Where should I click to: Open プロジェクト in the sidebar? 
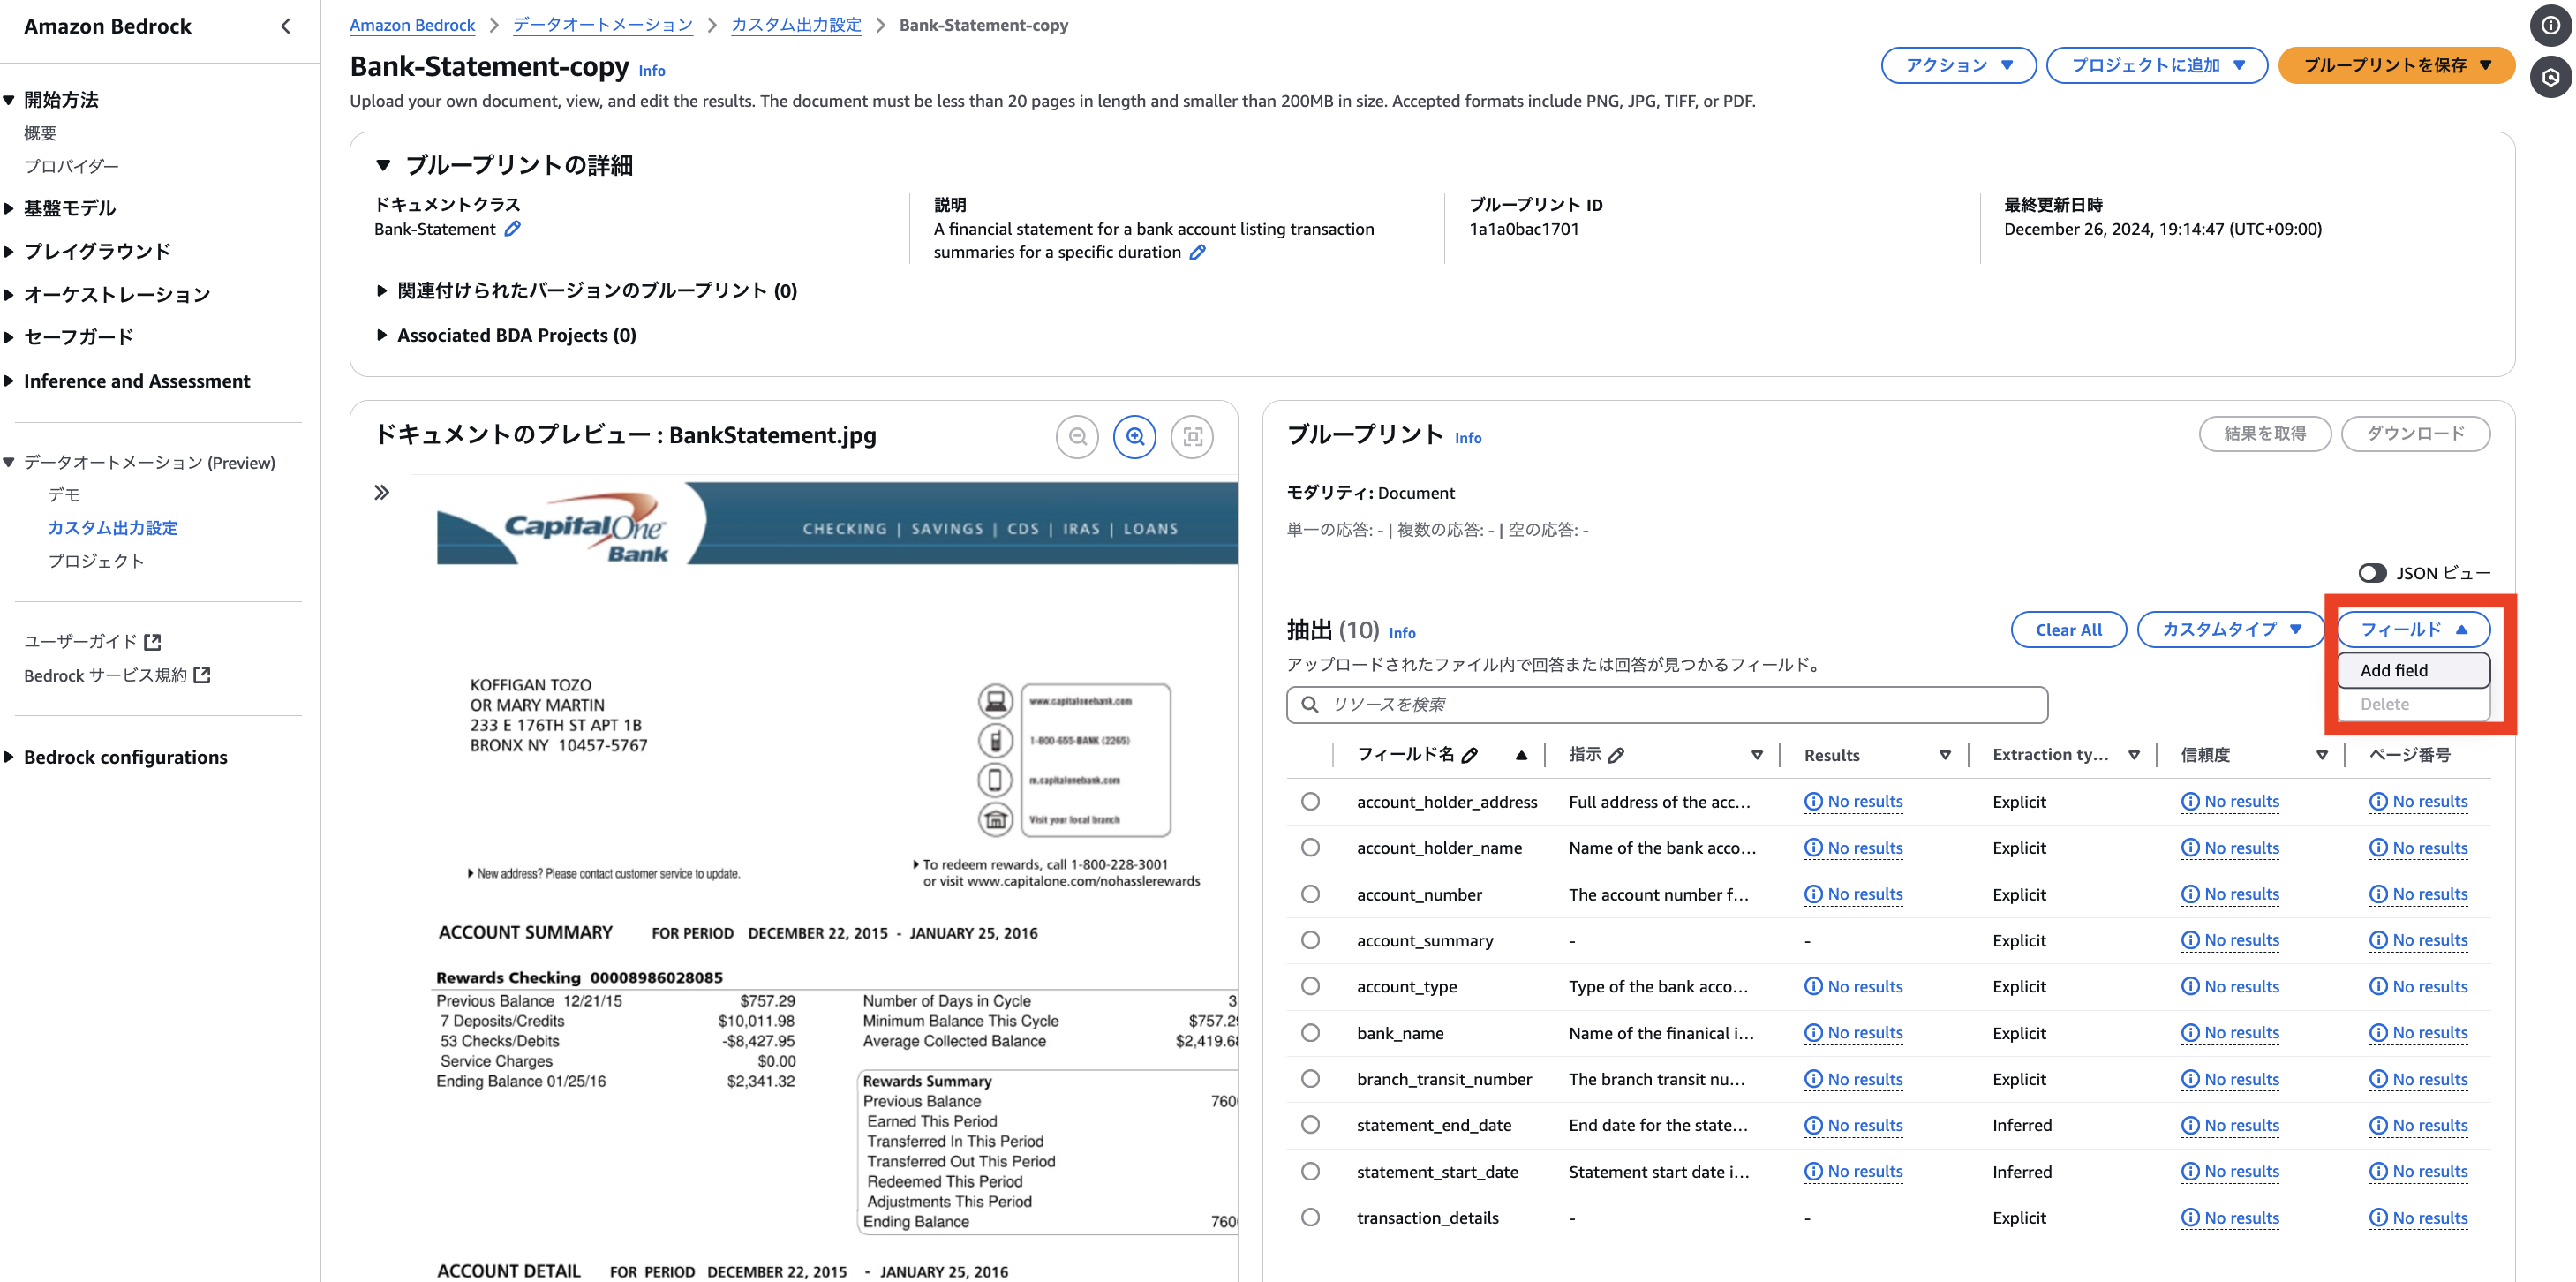click(x=96, y=561)
